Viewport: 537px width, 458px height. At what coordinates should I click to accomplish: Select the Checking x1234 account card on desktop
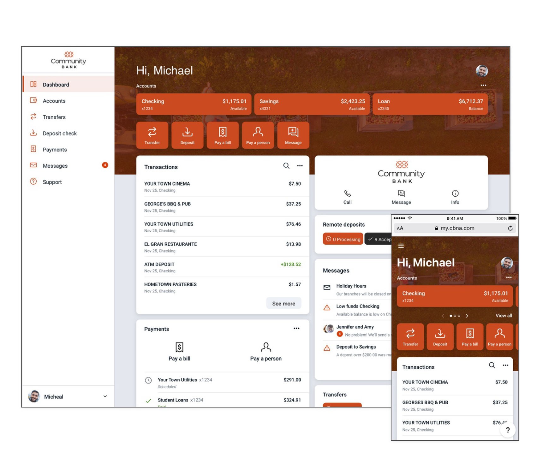tap(194, 104)
